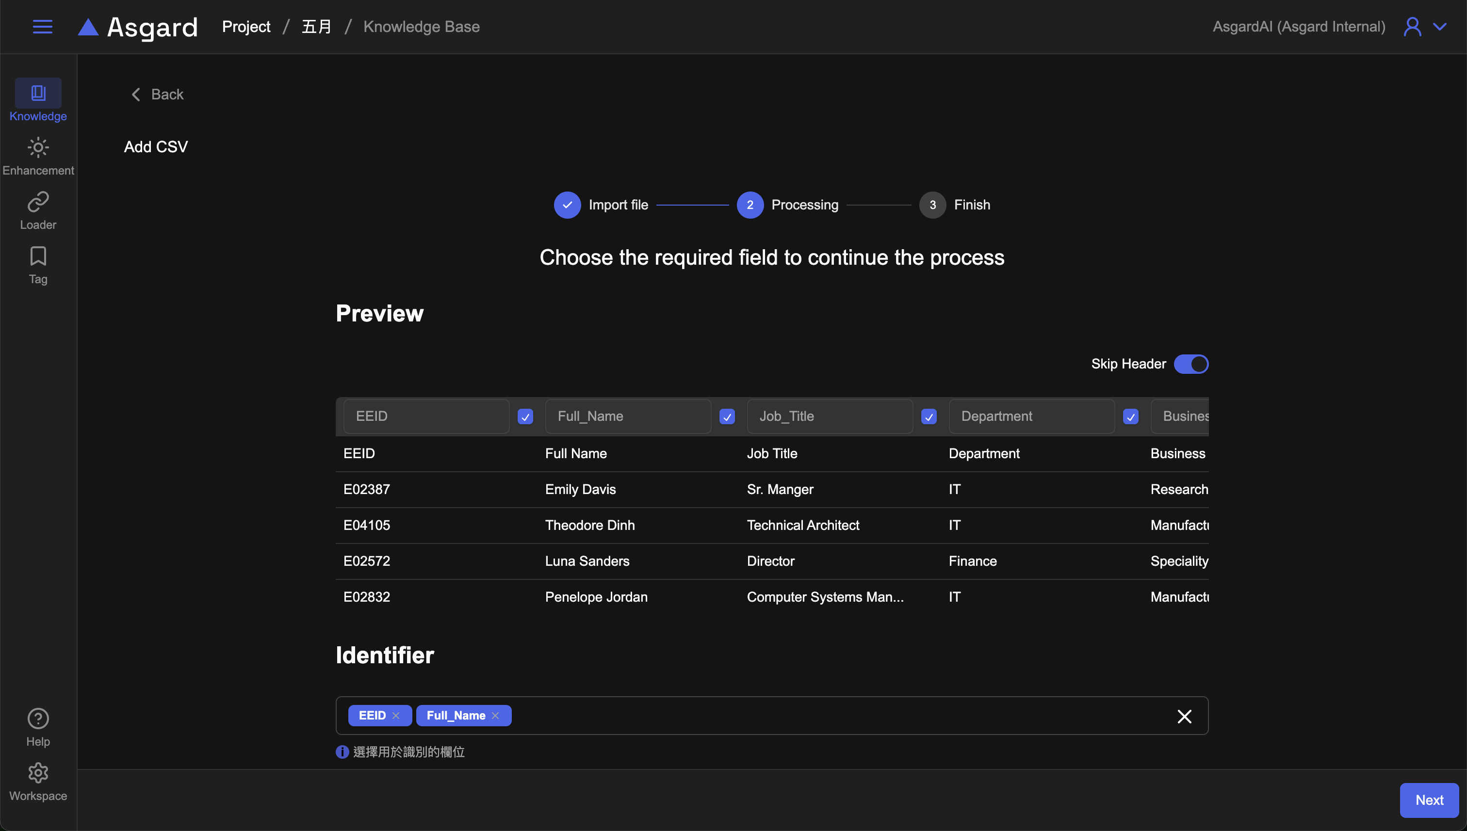
Task: Clear all identifiers with X button
Action: (1184, 716)
